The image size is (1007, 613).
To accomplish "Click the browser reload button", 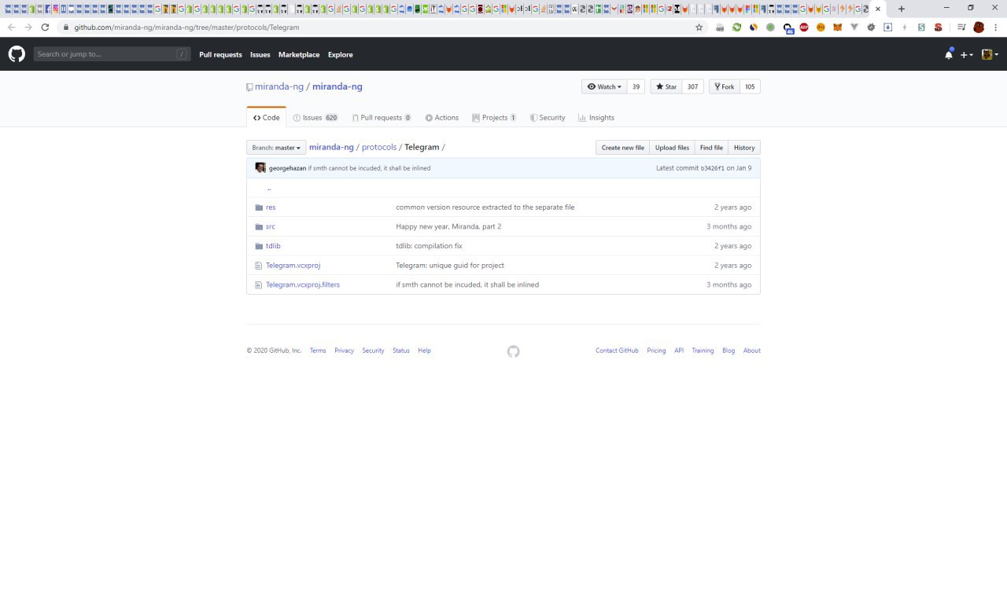I will coord(45,27).
